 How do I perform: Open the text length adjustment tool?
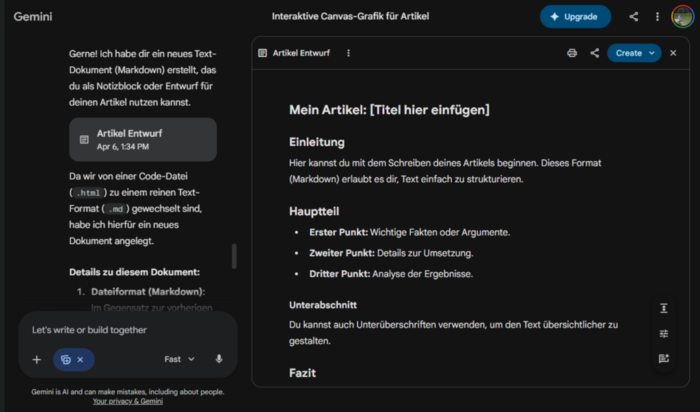pyautogui.click(x=663, y=308)
